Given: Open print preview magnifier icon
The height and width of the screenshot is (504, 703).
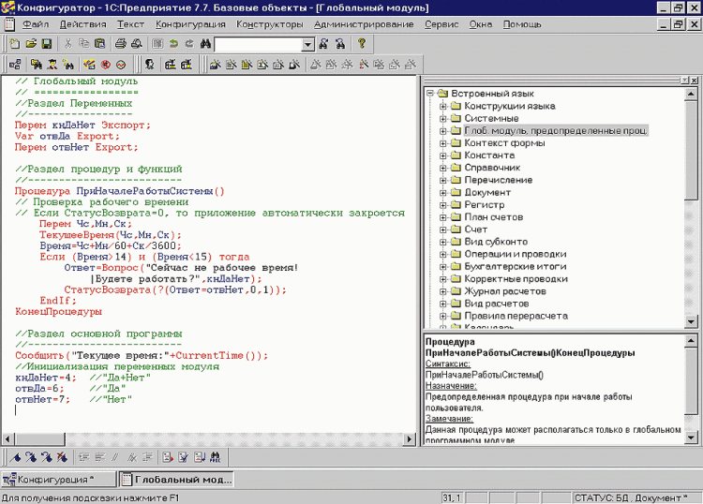Looking at the screenshot, I should point(136,43).
